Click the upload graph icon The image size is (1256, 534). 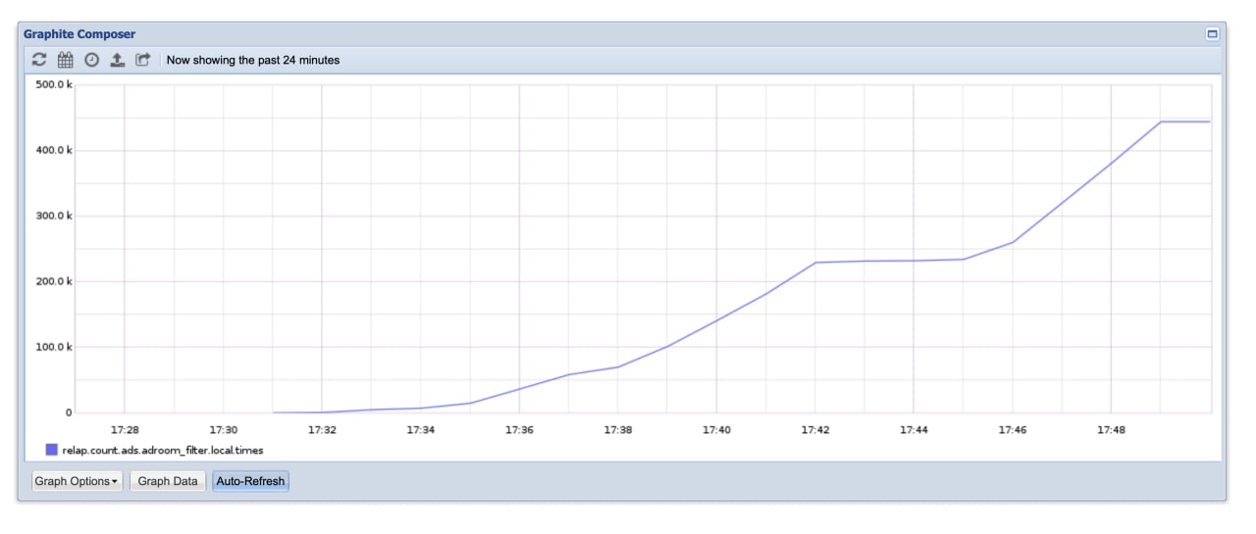coord(117,60)
